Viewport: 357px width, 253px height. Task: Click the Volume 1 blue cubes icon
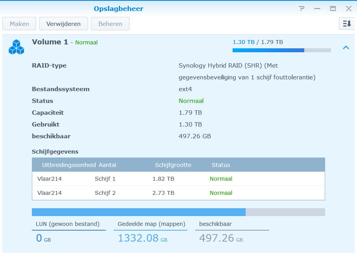(x=16, y=47)
